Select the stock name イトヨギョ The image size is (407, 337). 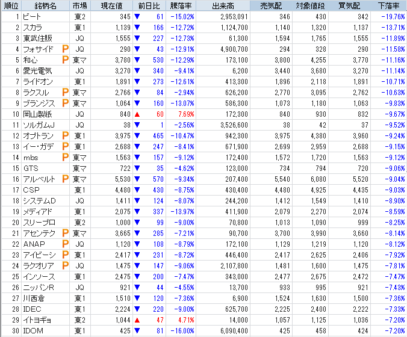click(37, 320)
